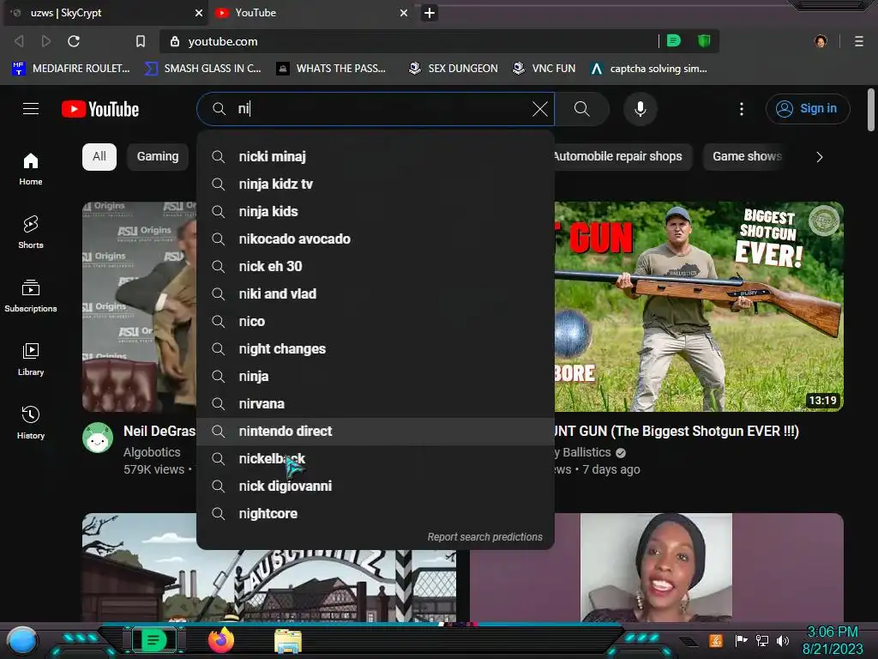Click the magnifier search submit button
The image size is (878, 659).
(x=582, y=109)
